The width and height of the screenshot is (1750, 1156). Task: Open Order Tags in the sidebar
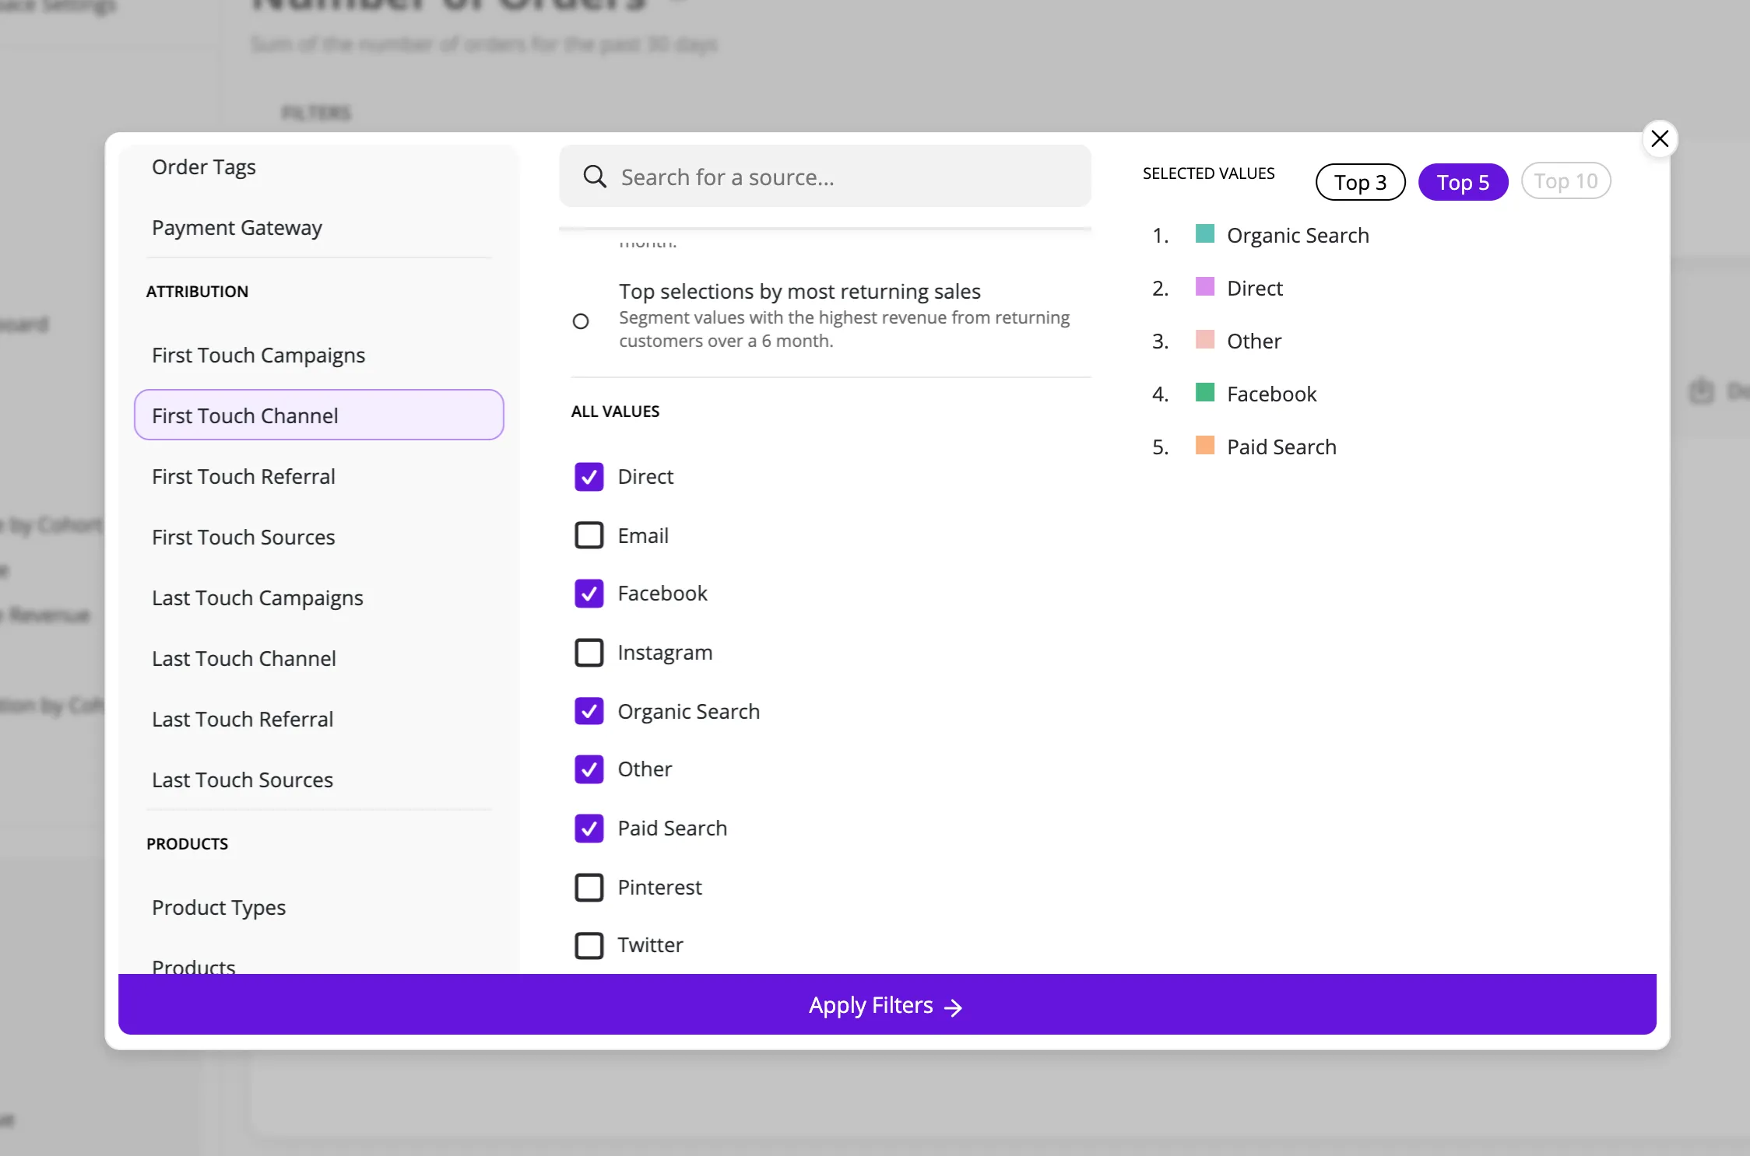point(204,167)
